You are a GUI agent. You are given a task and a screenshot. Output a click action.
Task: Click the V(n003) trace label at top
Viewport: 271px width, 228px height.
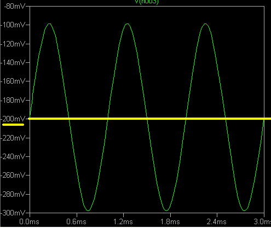[x=147, y=2]
